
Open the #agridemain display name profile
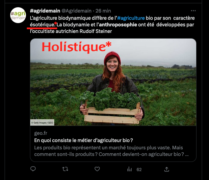[45, 11]
